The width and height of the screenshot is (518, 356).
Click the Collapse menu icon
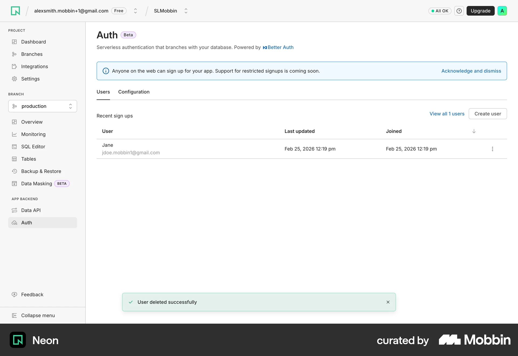tap(14, 316)
